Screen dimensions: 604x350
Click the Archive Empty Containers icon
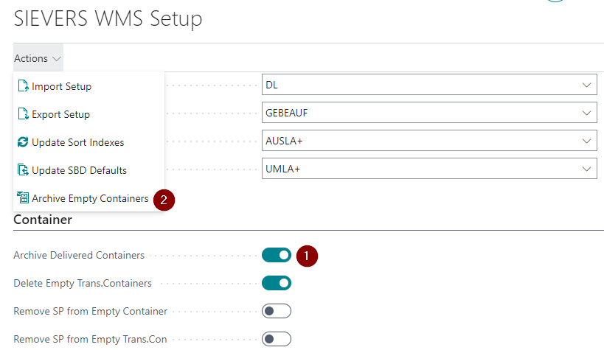(x=23, y=198)
